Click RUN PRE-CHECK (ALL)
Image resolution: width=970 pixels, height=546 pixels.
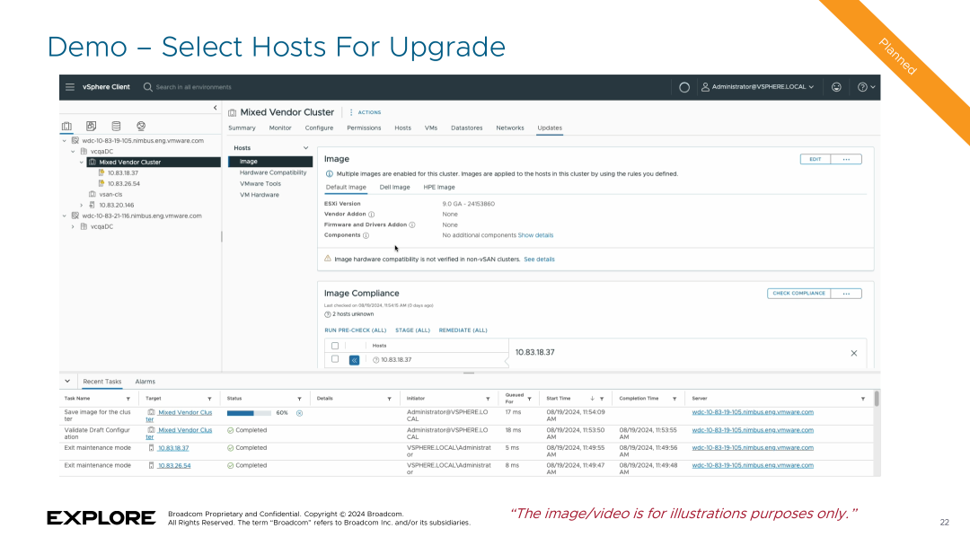pos(355,330)
